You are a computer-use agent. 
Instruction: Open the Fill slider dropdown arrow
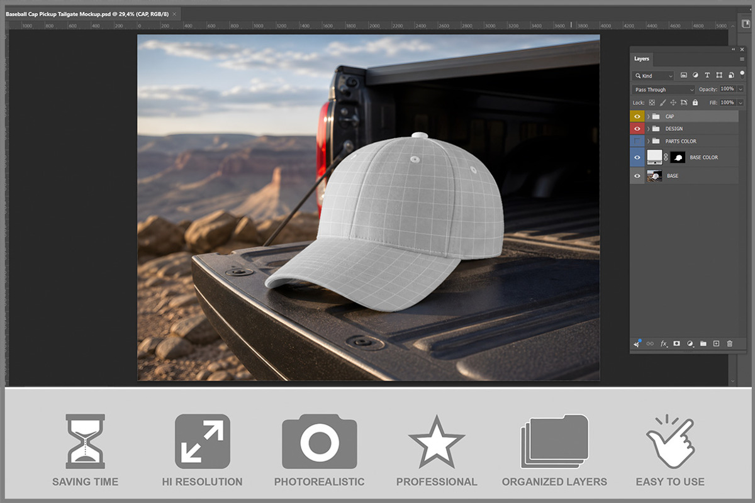click(741, 102)
